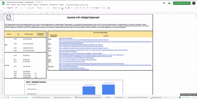Open the fill color picker

66,8
